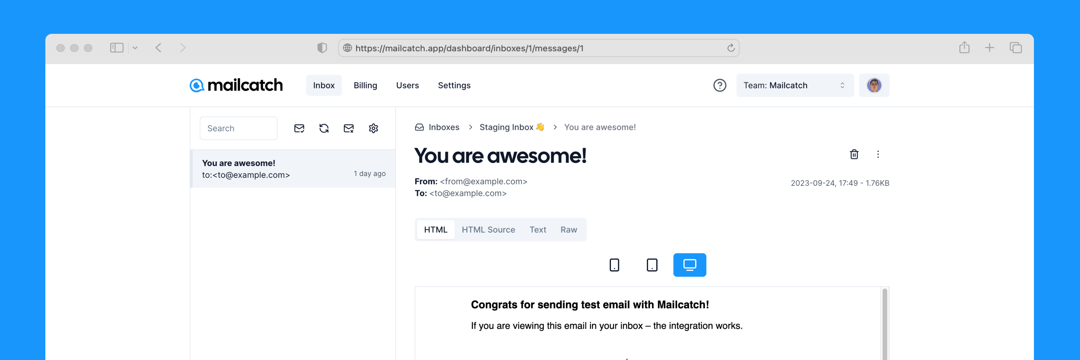The height and width of the screenshot is (360, 1080).
Task: Click the 'You are awesome!' breadcrumb text
Action: click(x=599, y=127)
